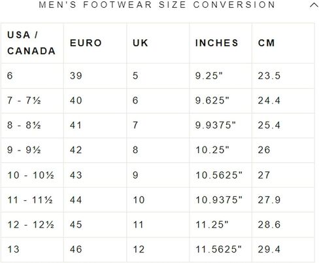Select the CM column header

point(283,43)
